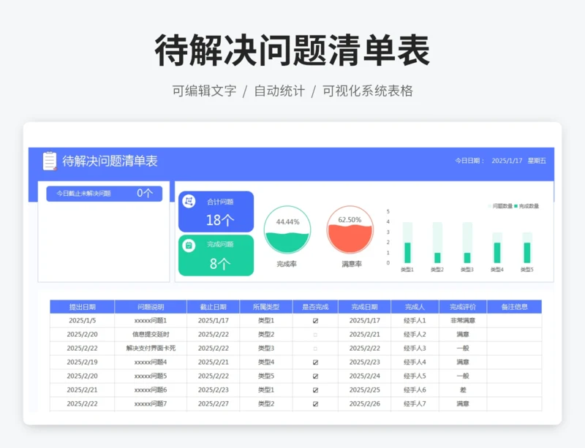Click the 完成日期 column header
585x448 pixels.
(x=364, y=307)
